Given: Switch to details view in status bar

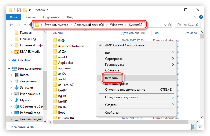Looking at the screenshot, I should [x=195, y=127].
